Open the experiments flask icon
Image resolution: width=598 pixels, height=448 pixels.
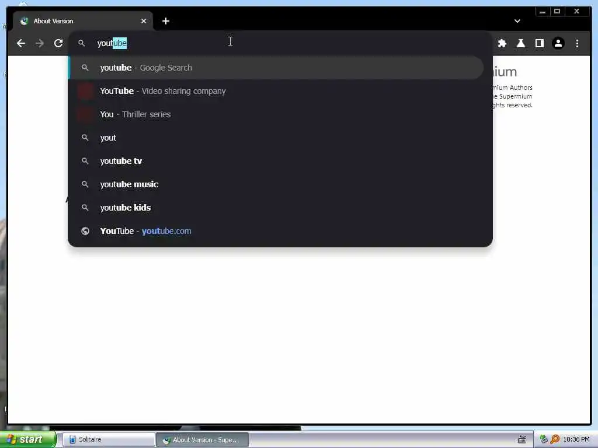[520, 43]
